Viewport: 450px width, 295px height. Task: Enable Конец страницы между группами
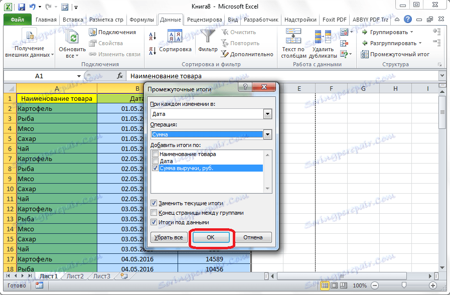pyautogui.click(x=154, y=213)
